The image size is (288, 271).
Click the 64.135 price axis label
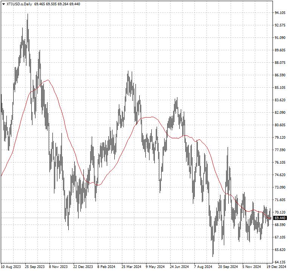point(280,262)
